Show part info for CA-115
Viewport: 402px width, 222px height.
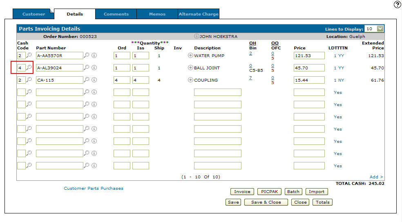point(94,80)
